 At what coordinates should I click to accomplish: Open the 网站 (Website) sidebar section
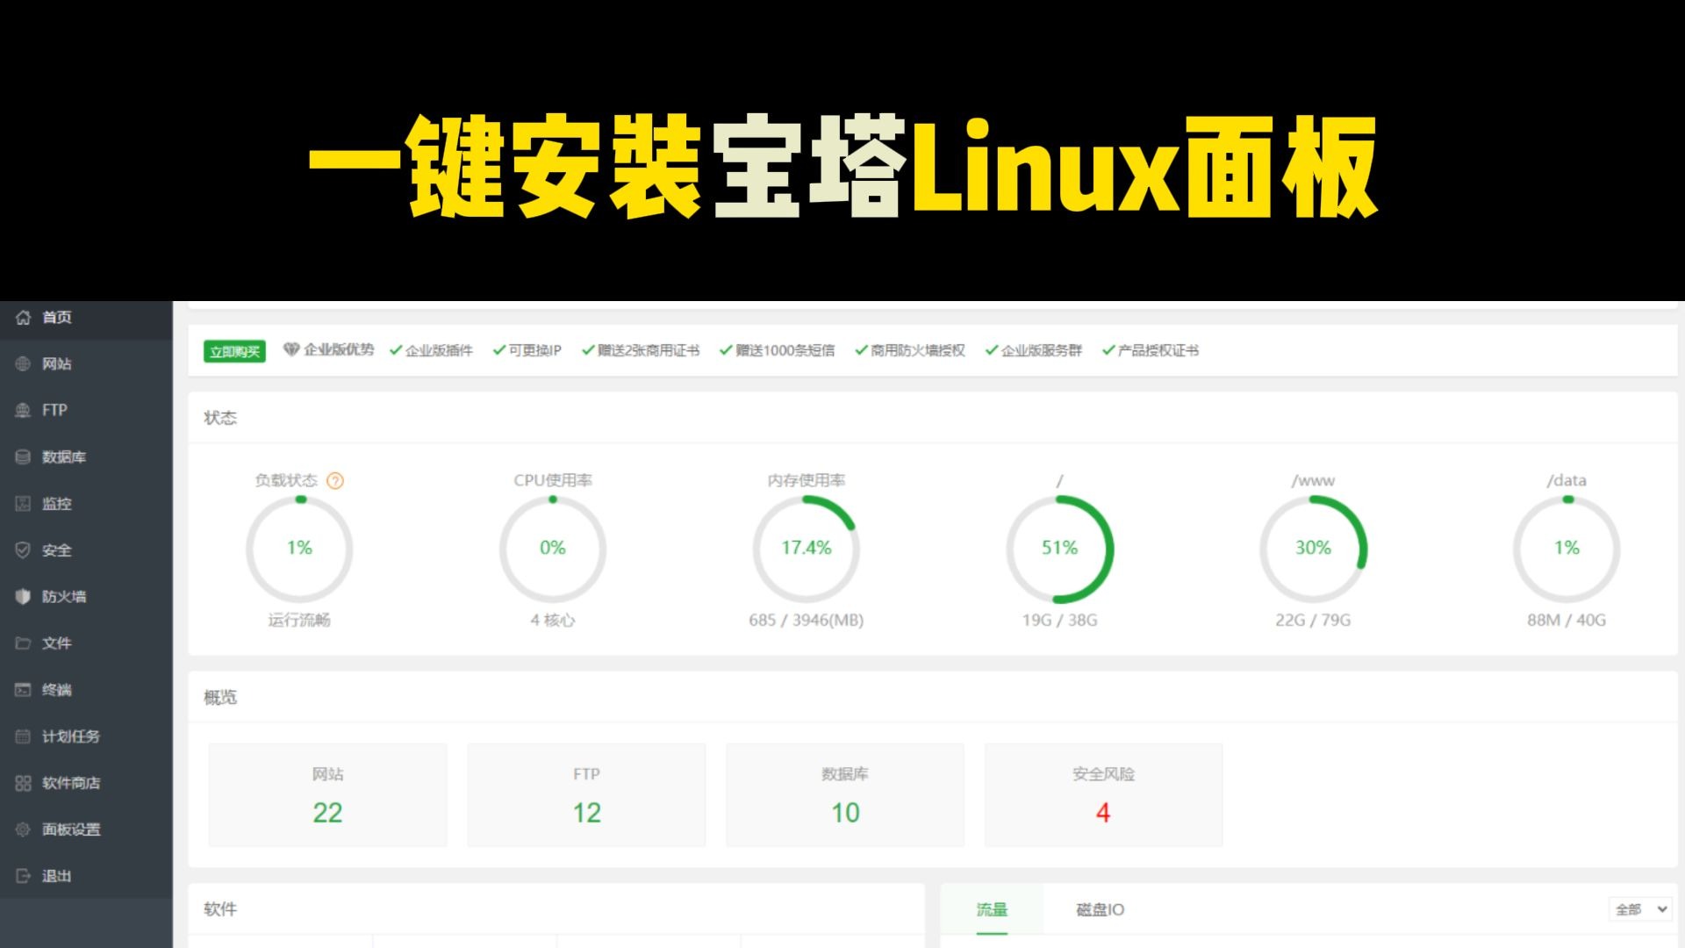[x=57, y=363]
